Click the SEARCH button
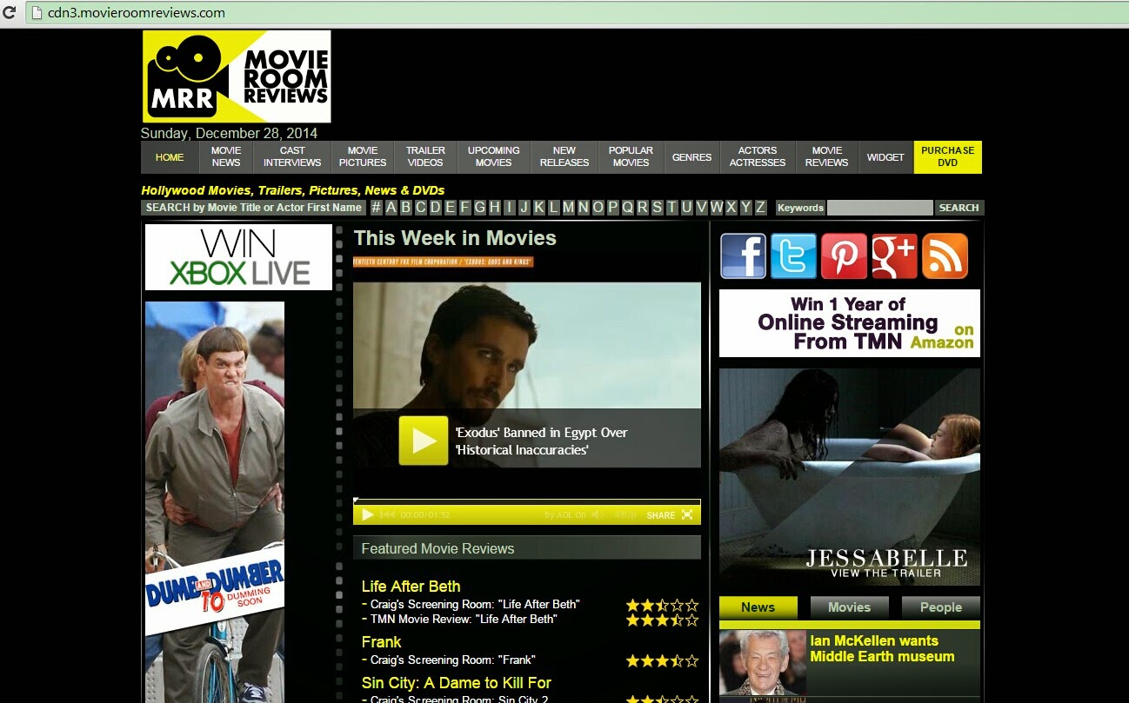 click(959, 208)
